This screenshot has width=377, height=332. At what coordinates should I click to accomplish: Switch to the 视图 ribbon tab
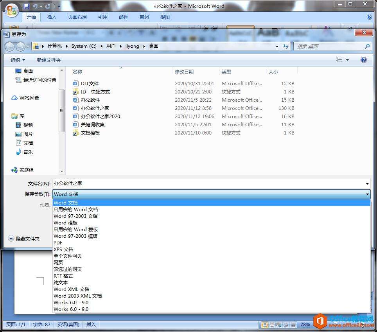tap(165, 17)
